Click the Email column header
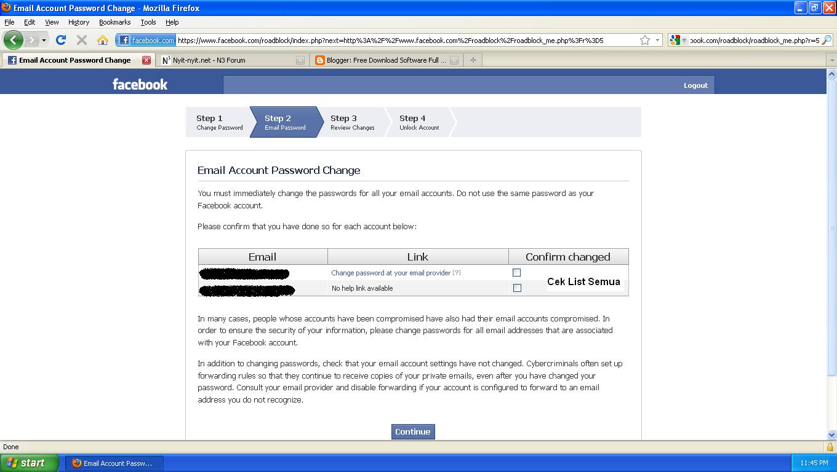The width and height of the screenshot is (837, 472). tap(263, 257)
